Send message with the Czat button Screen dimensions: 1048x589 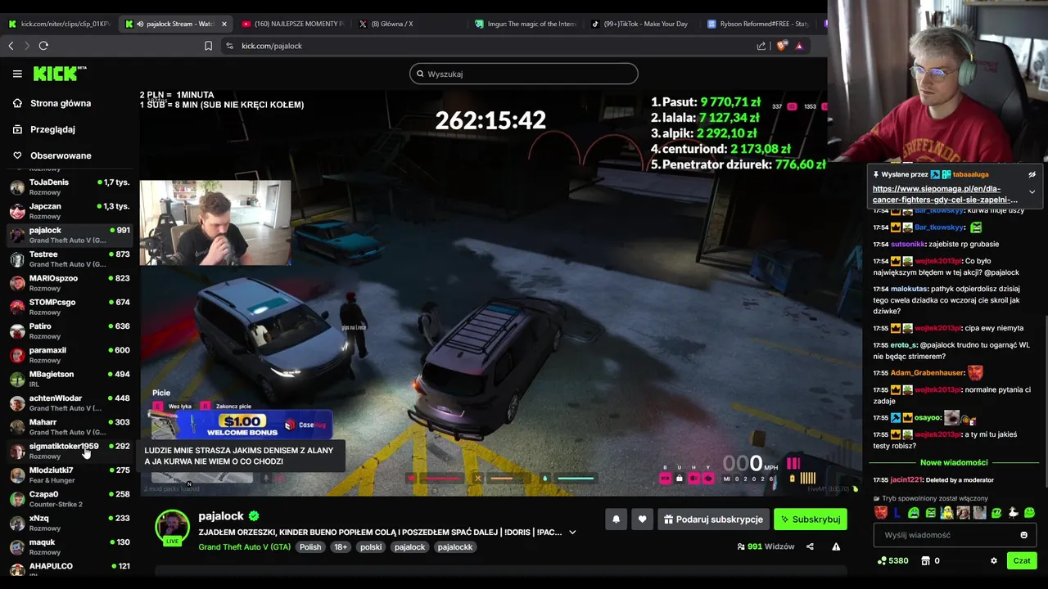pyautogui.click(x=1022, y=560)
